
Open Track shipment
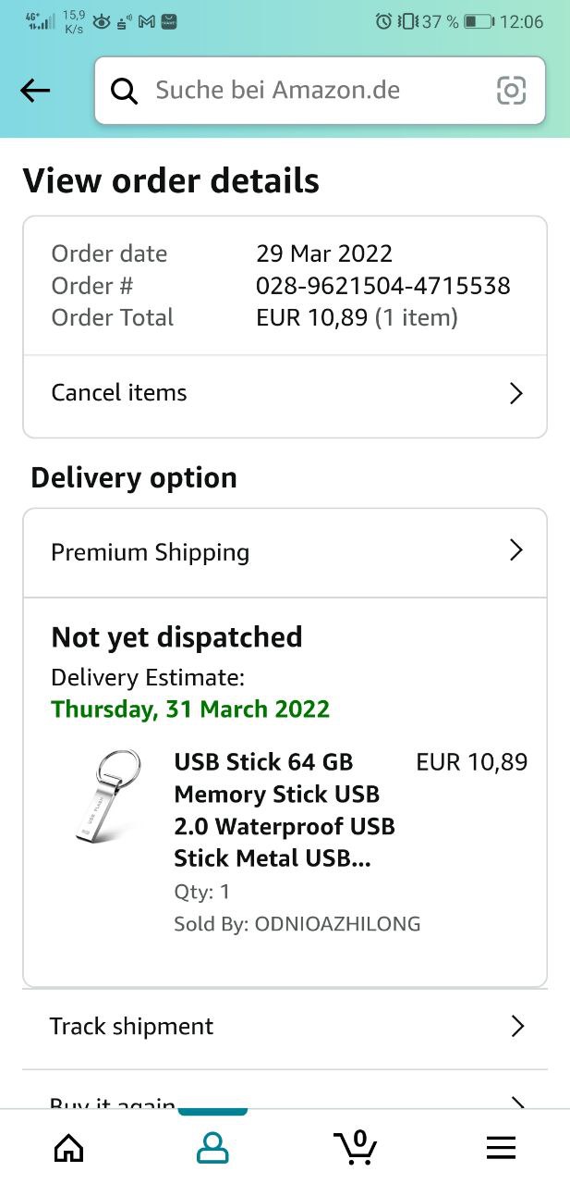pyautogui.click(x=131, y=1026)
